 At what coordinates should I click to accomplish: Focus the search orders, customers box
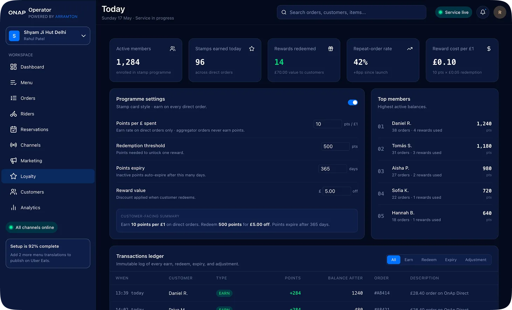(352, 12)
